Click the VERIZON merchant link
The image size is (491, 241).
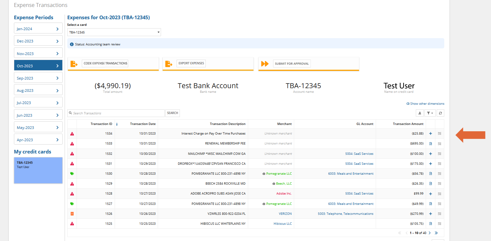(x=285, y=214)
